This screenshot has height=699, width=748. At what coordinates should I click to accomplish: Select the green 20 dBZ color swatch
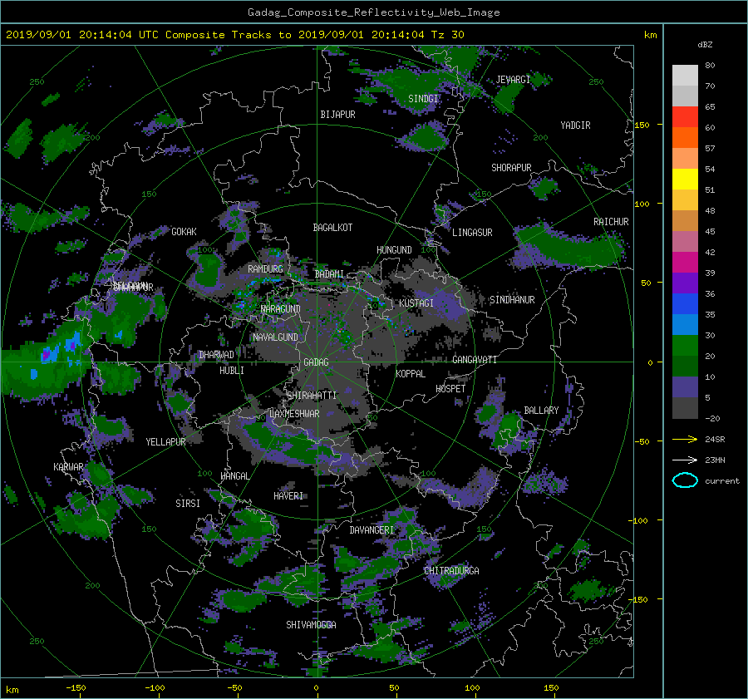685,345
